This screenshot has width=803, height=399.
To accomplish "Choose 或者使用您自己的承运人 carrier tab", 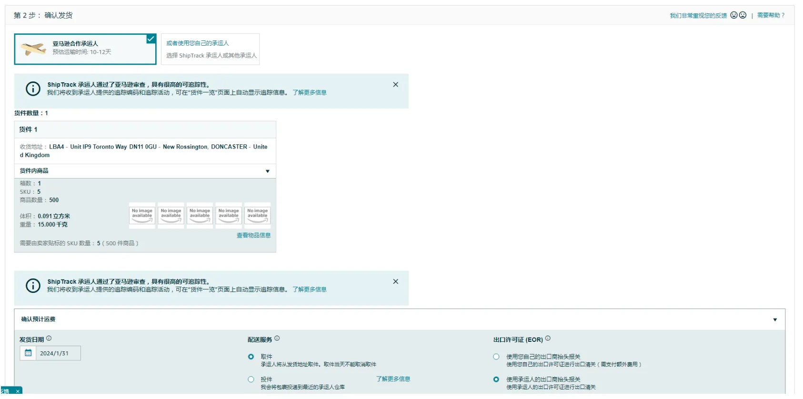I will 211,49.
